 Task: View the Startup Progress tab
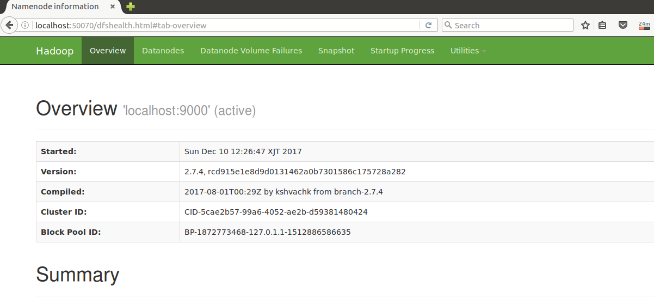point(402,51)
